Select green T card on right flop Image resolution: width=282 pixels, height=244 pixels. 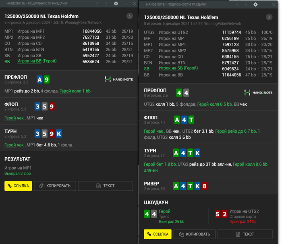tap(191, 120)
